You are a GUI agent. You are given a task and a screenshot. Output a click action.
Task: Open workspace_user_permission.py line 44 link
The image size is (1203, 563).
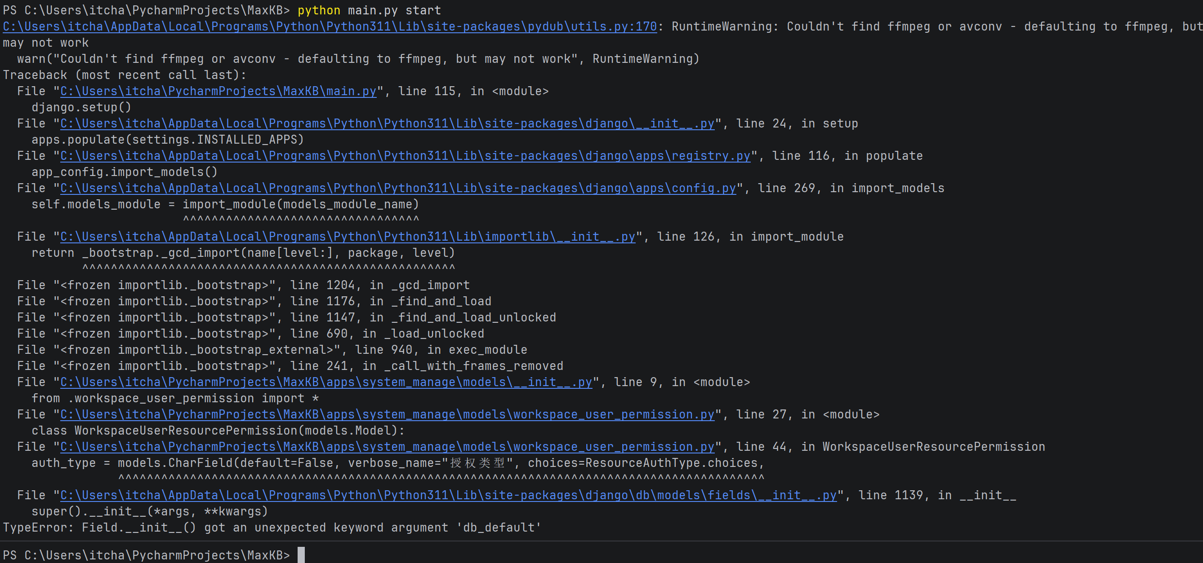click(387, 447)
